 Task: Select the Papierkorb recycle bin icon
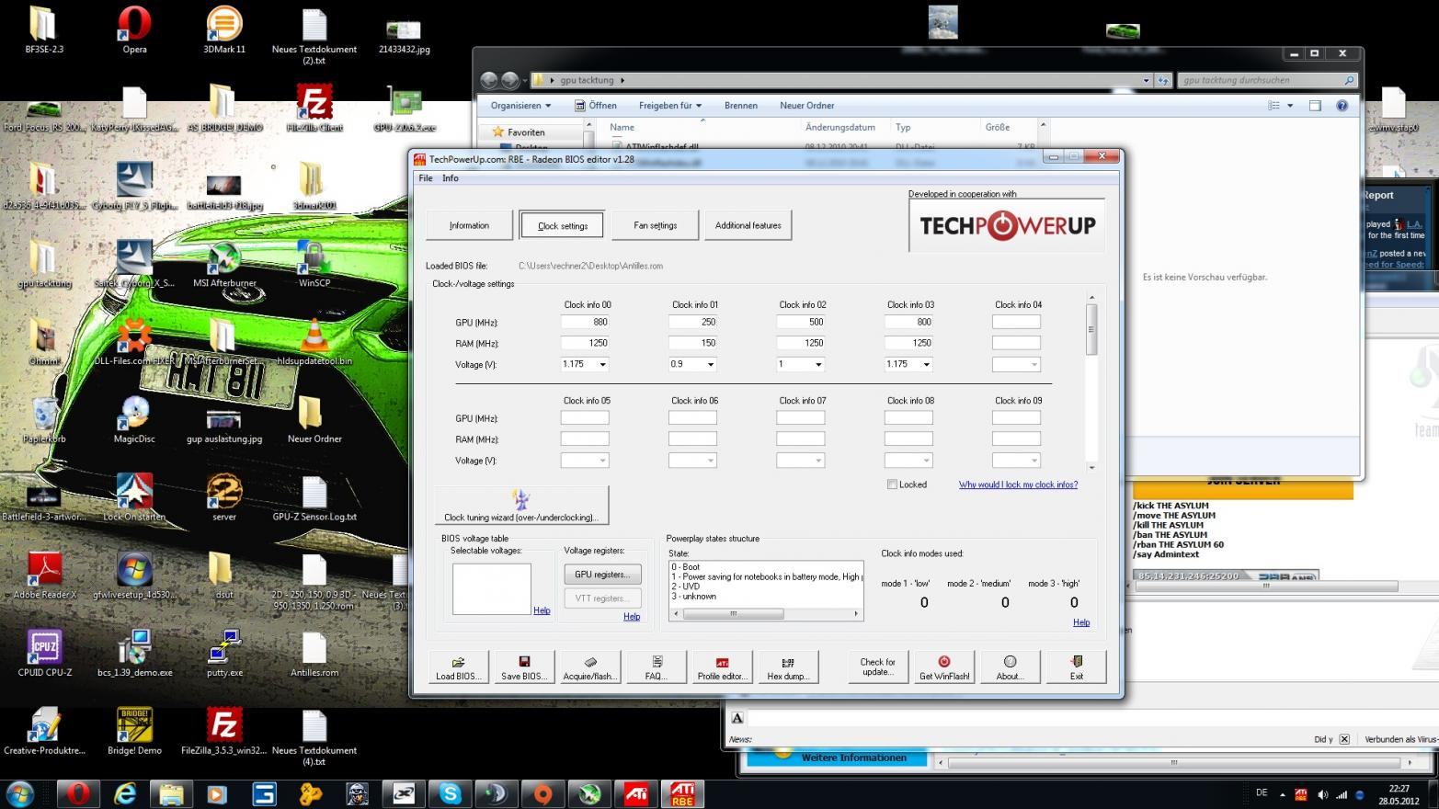(44, 420)
